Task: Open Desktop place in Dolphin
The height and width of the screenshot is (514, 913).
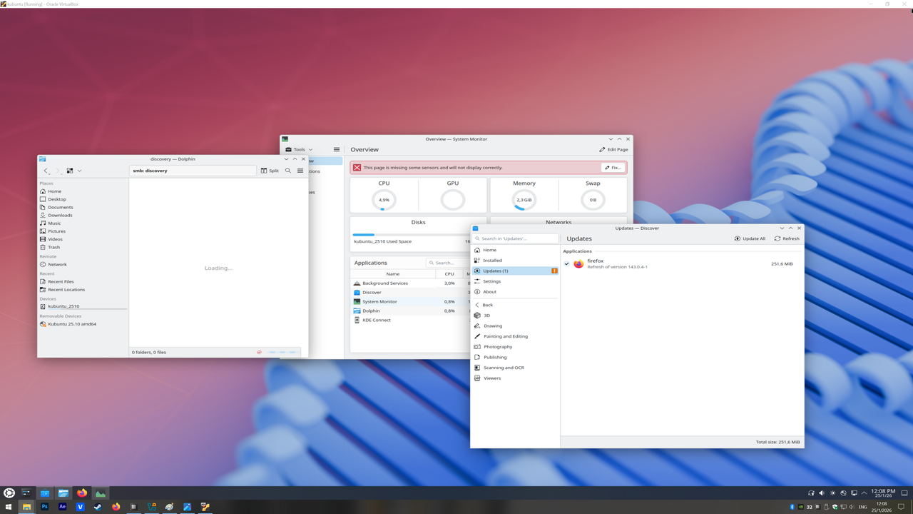Action: click(83, 199)
